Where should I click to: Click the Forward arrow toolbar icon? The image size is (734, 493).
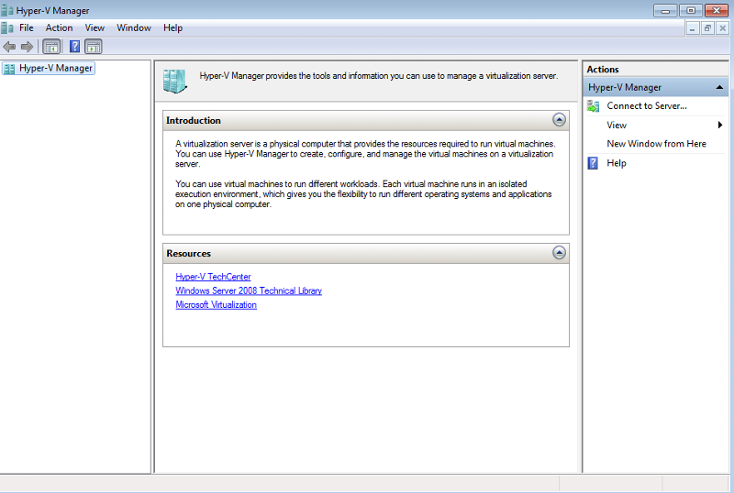(28, 47)
